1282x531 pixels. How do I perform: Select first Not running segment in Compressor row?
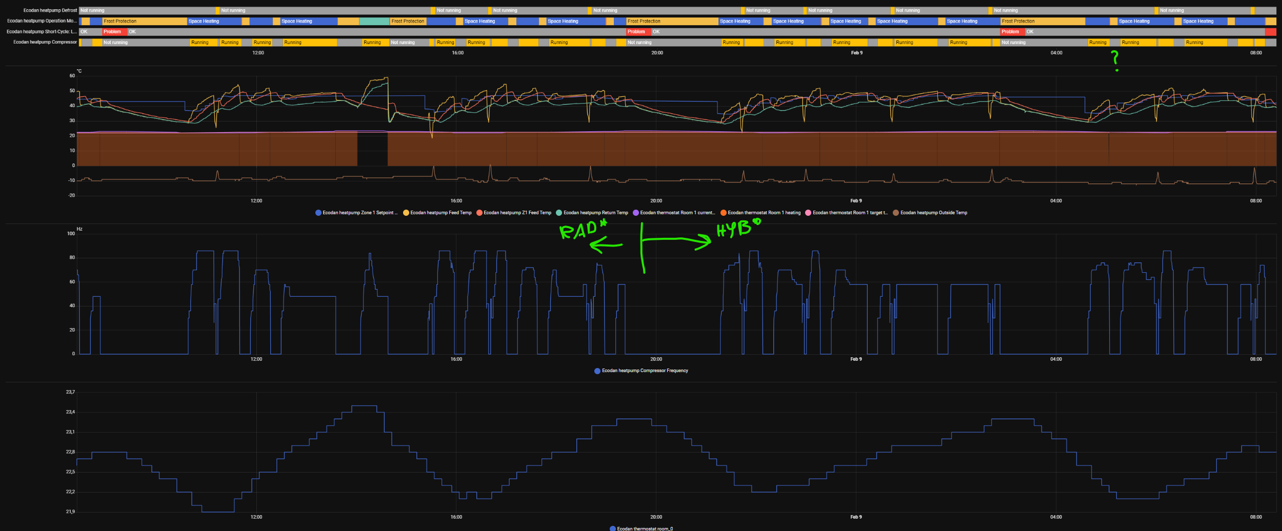point(145,43)
